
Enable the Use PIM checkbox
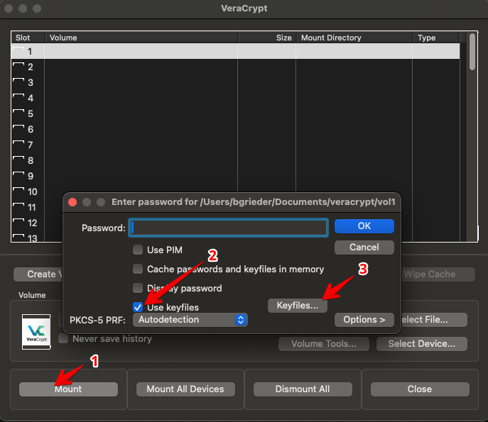click(138, 250)
